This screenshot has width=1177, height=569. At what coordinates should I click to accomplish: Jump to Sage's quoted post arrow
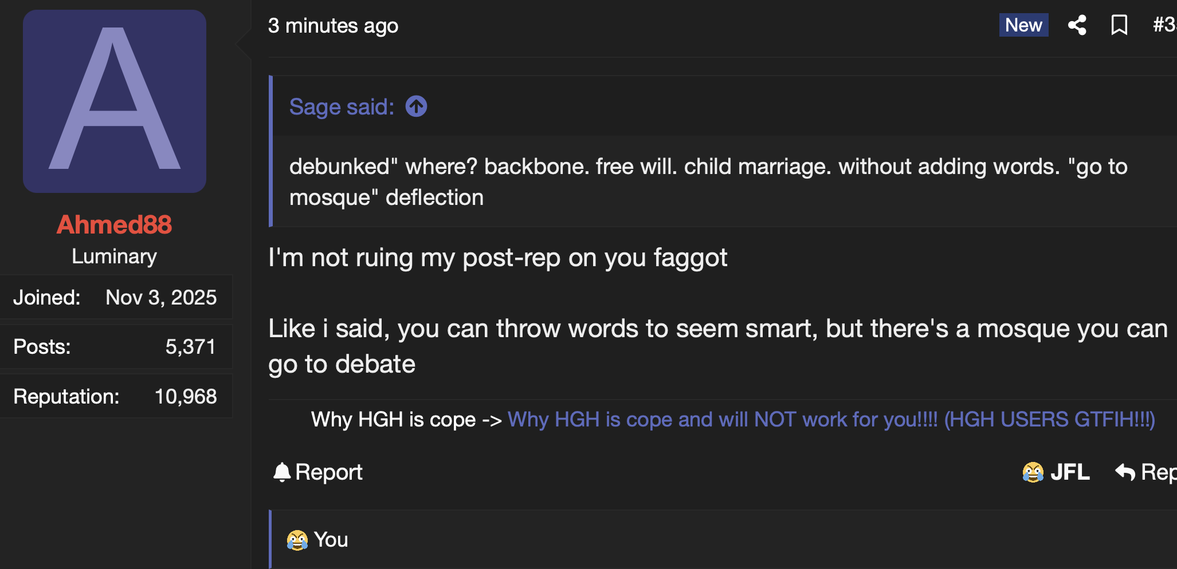(x=417, y=106)
